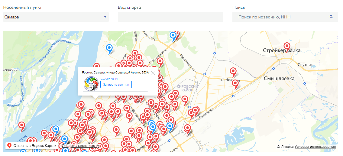Focus the search field Поиск по названию, ИНН
The width and height of the screenshot is (343, 156).
coord(285,17)
